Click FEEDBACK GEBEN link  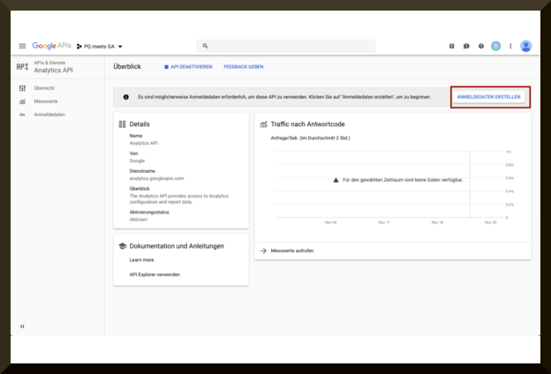pos(244,67)
